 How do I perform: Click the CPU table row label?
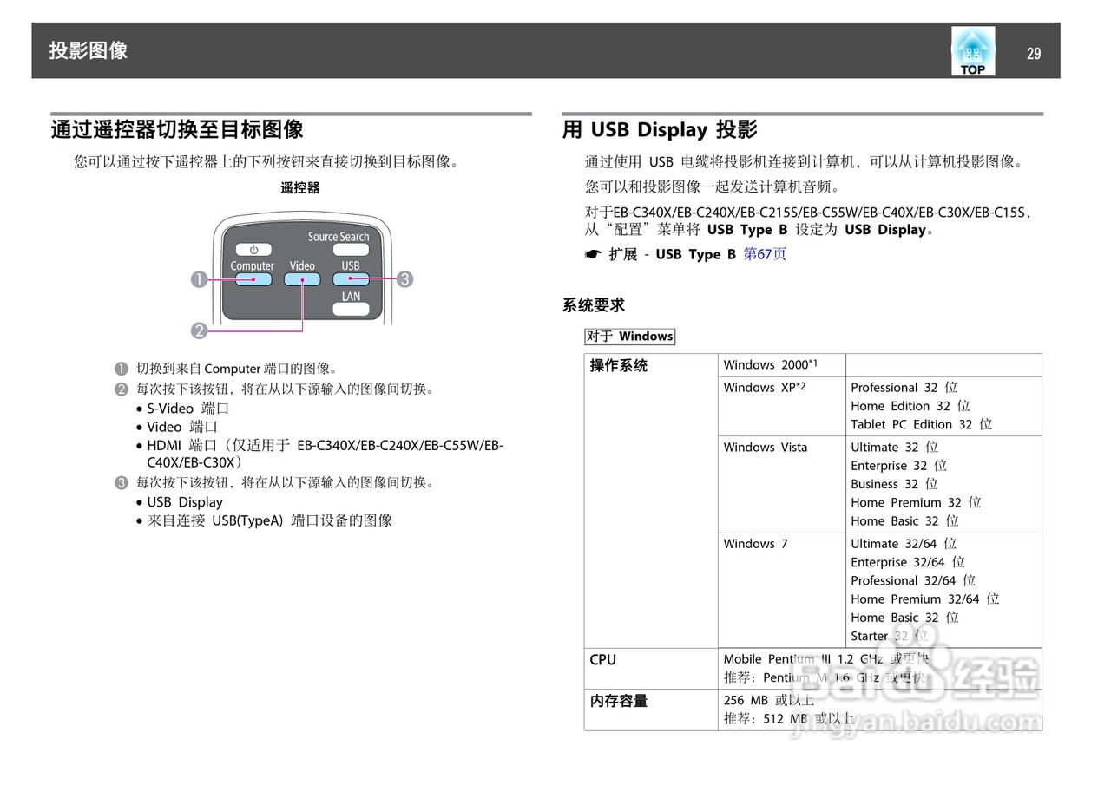[x=603, y=659]
